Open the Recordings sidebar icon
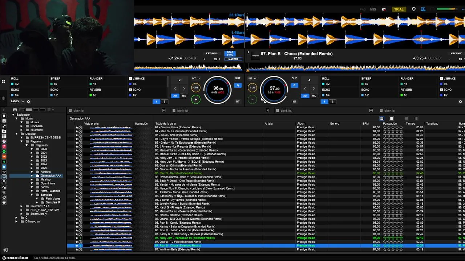 (x=4, y=202)
